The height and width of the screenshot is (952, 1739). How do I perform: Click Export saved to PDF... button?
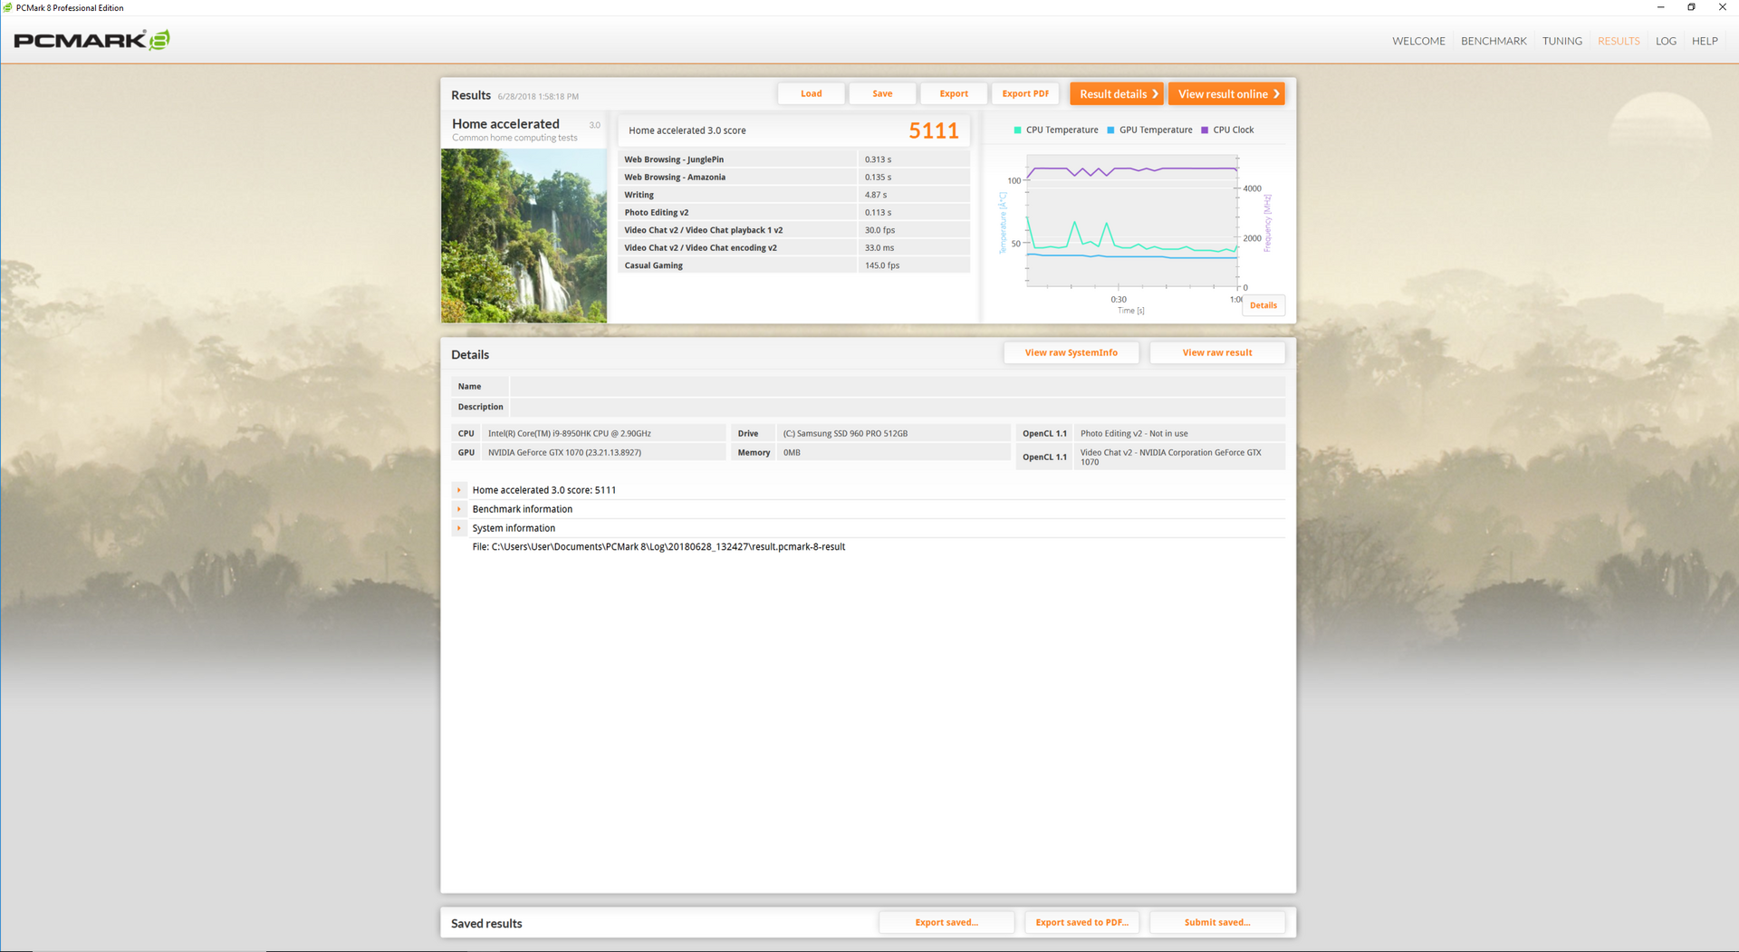point(1081,923)
